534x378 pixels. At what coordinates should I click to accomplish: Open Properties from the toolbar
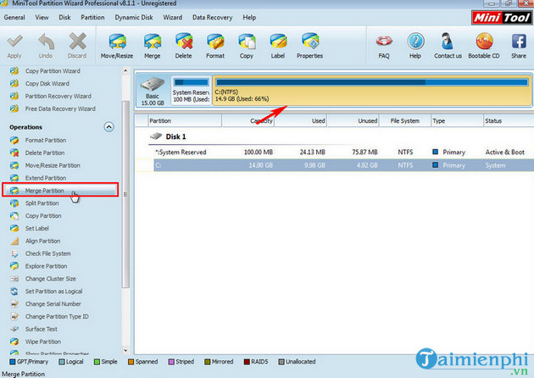(x=309, y=47)
